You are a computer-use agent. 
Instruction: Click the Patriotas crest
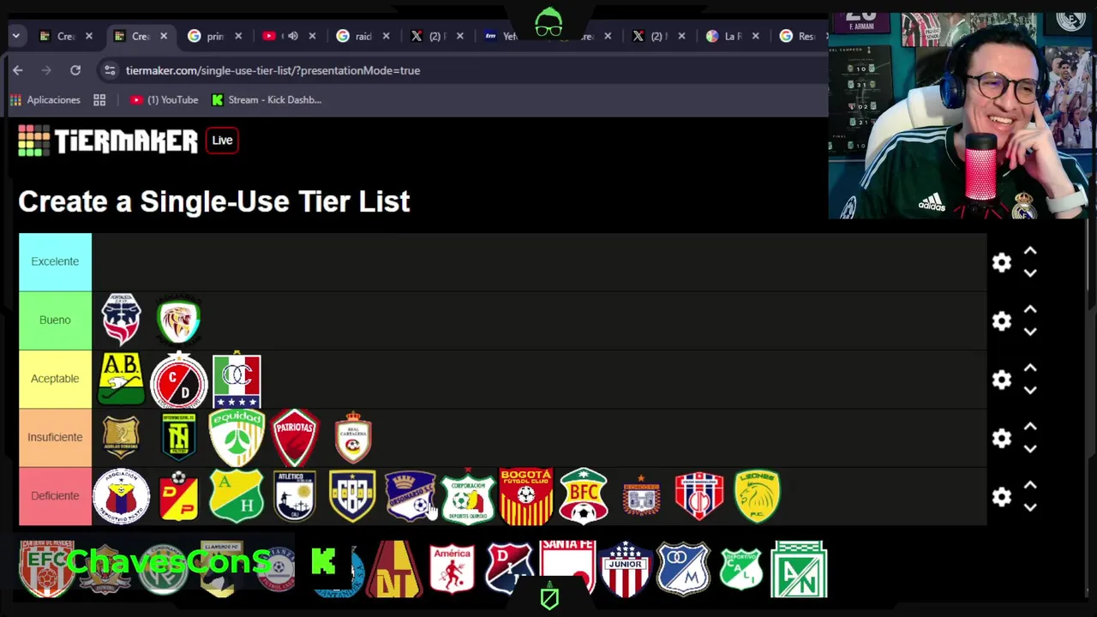[x=295, y=437]
